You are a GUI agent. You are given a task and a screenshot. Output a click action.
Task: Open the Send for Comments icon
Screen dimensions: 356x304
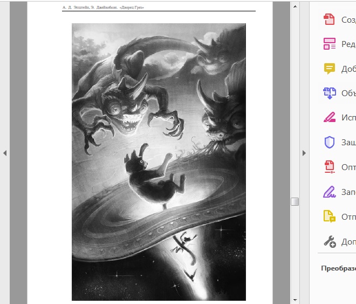(330, 217)
